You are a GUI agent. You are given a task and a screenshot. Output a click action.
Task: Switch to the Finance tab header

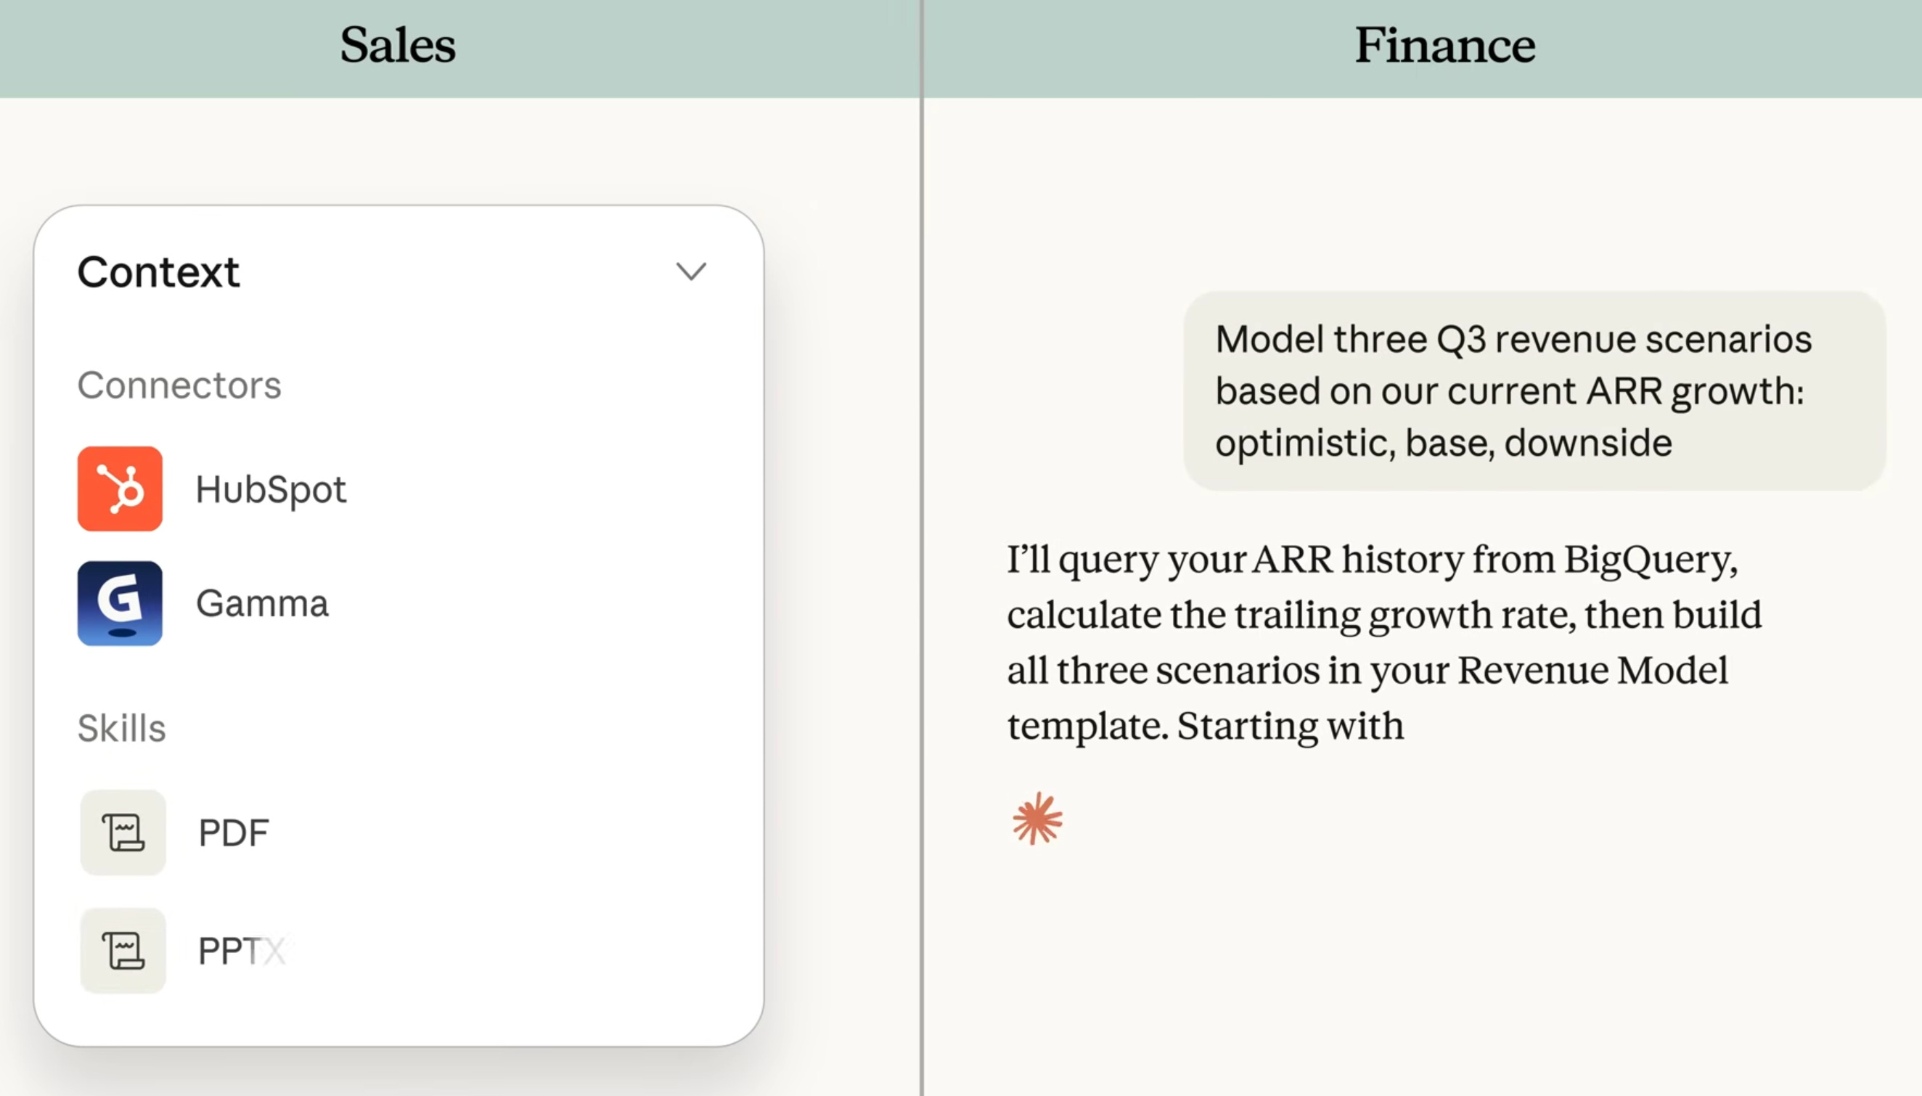tap(1445, 45)
